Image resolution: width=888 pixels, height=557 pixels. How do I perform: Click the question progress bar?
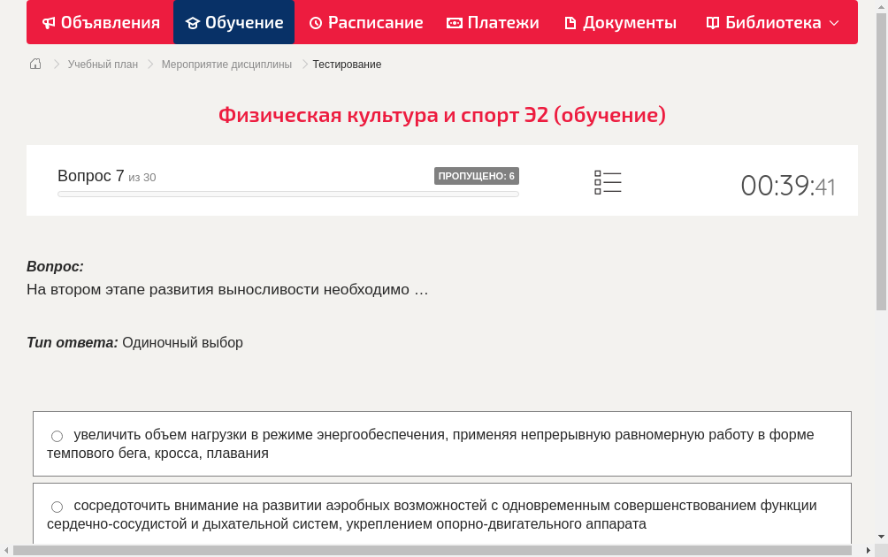click(287, 193)
